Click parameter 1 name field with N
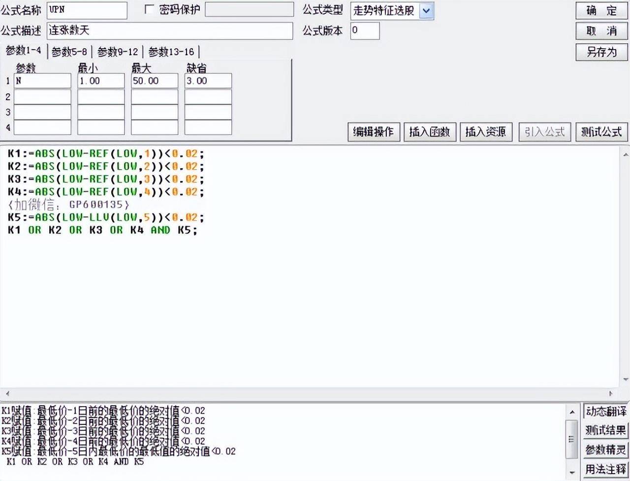This screenshot has height=481, width=630. [42, 81]
